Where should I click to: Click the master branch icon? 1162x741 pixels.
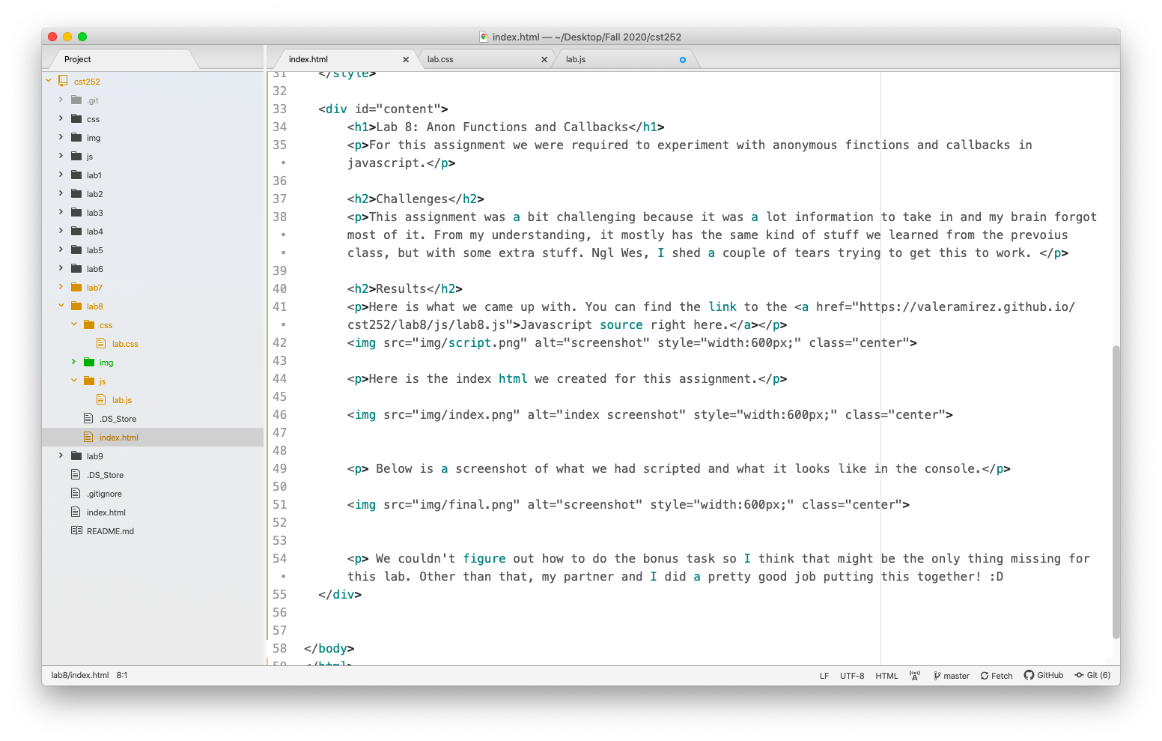(x=937, y=675)
